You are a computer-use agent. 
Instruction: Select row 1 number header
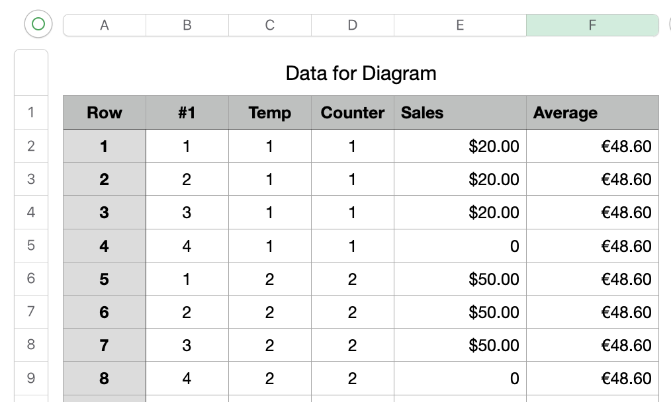pos(31,112)
